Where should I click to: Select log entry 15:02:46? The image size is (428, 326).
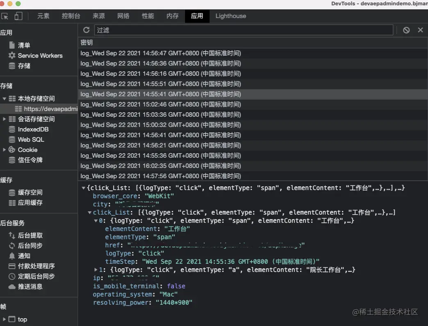click(x=253, y=104)
